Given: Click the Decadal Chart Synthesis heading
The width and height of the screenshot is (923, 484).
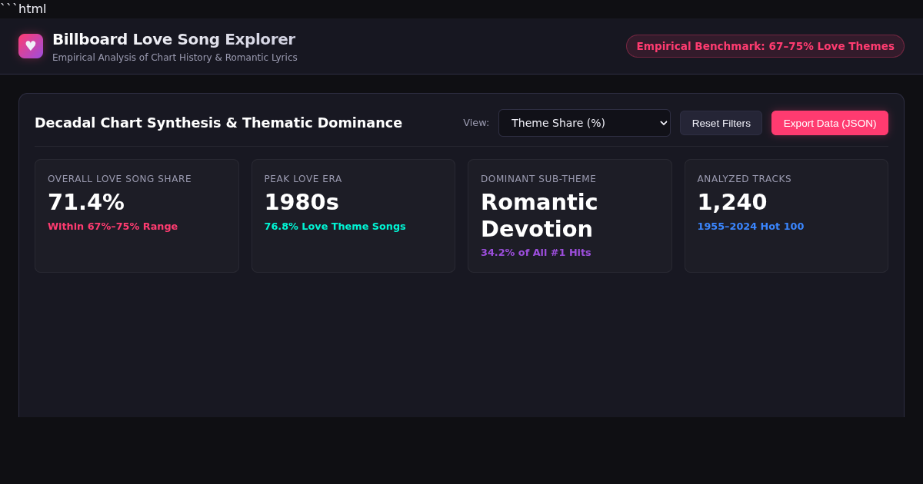Looking at the screenshot, I should [218, 123].
